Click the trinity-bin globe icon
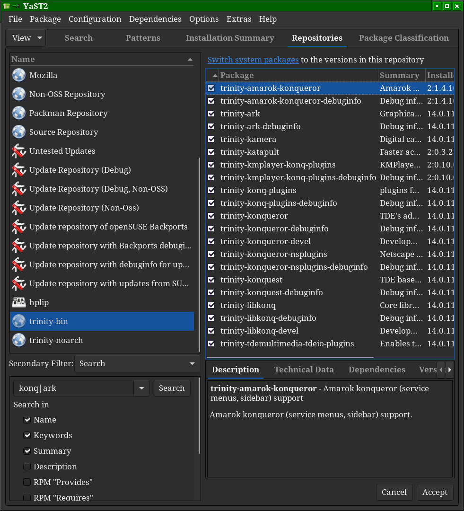464x511 pixels. tap(19, 321)
